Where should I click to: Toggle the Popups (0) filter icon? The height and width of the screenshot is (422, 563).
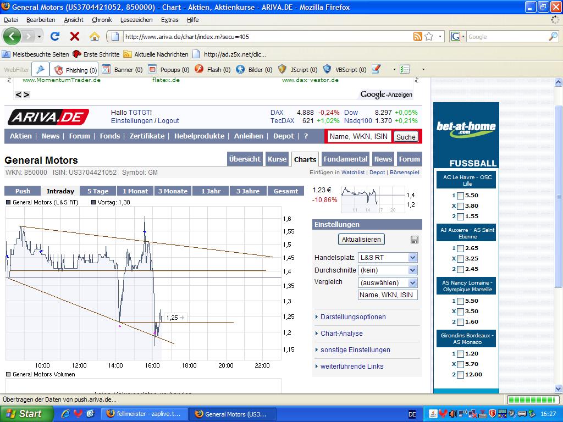pos(152,69)
